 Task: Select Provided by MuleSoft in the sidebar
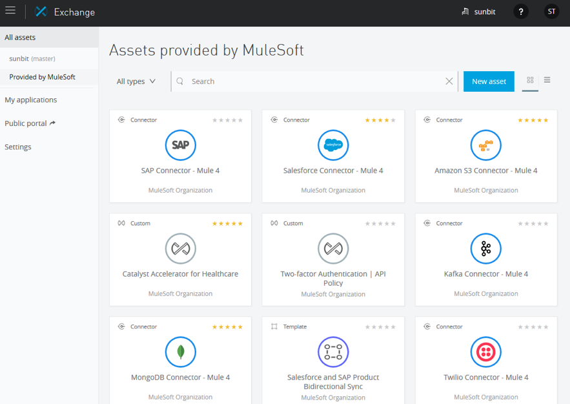coord(49,77)
